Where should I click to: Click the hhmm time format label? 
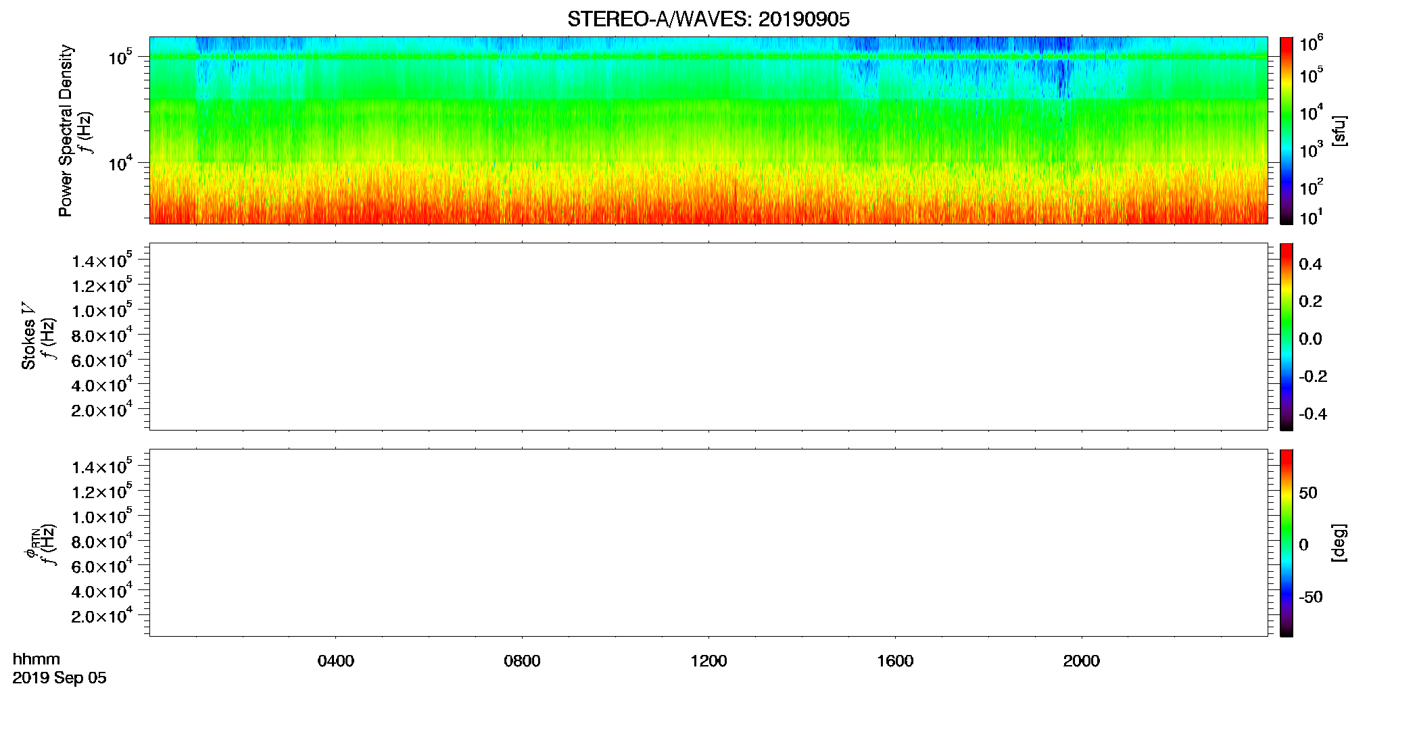pyautogui.click(x=37, y=659)
